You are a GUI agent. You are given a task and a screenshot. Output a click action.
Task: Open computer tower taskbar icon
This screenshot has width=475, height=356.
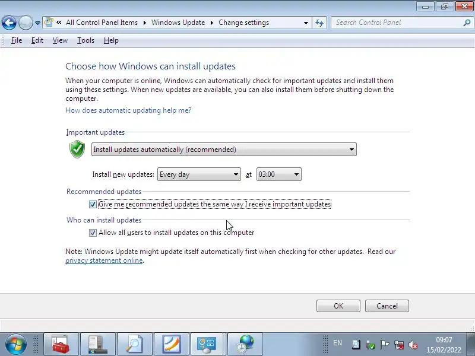pyautogui.click(x=97, y=344)
